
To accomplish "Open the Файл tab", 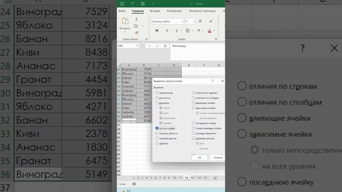I will pos(122,11).
